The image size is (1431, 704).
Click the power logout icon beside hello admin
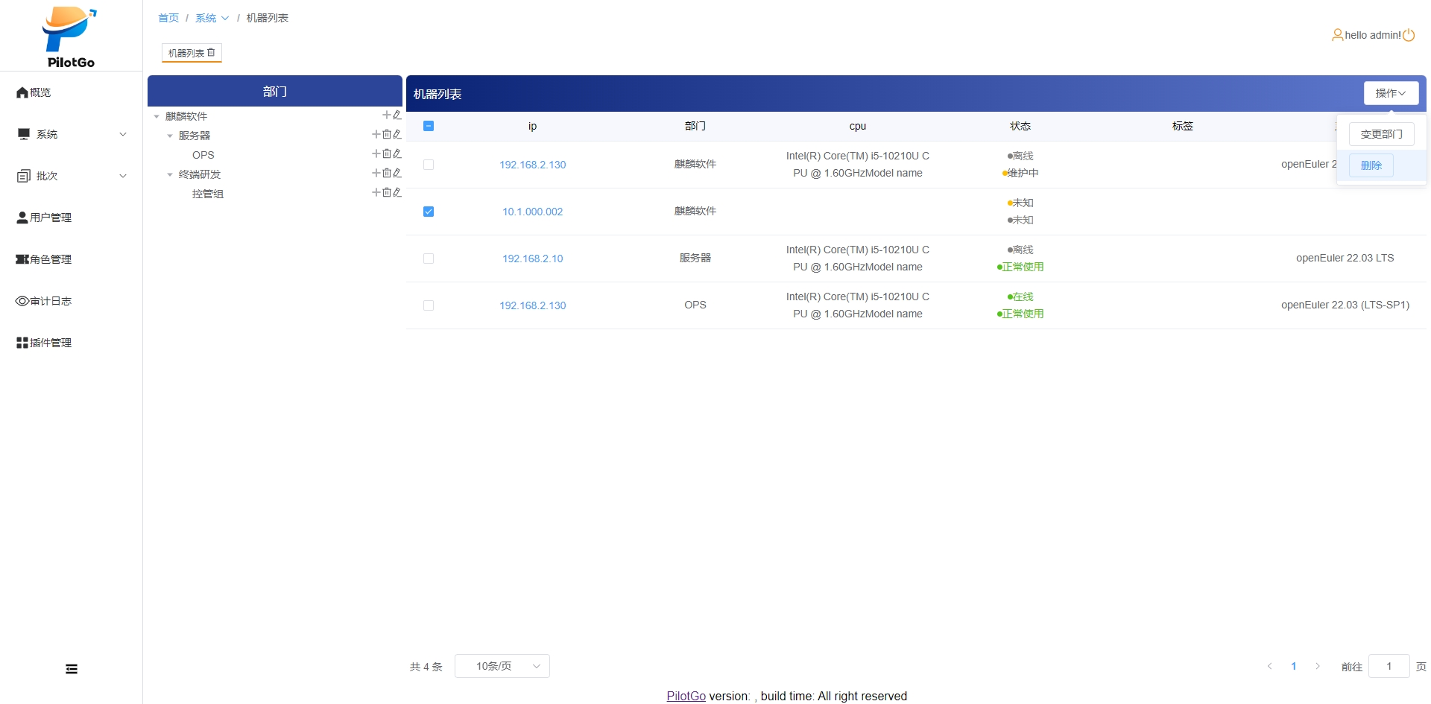[1409, 35]
